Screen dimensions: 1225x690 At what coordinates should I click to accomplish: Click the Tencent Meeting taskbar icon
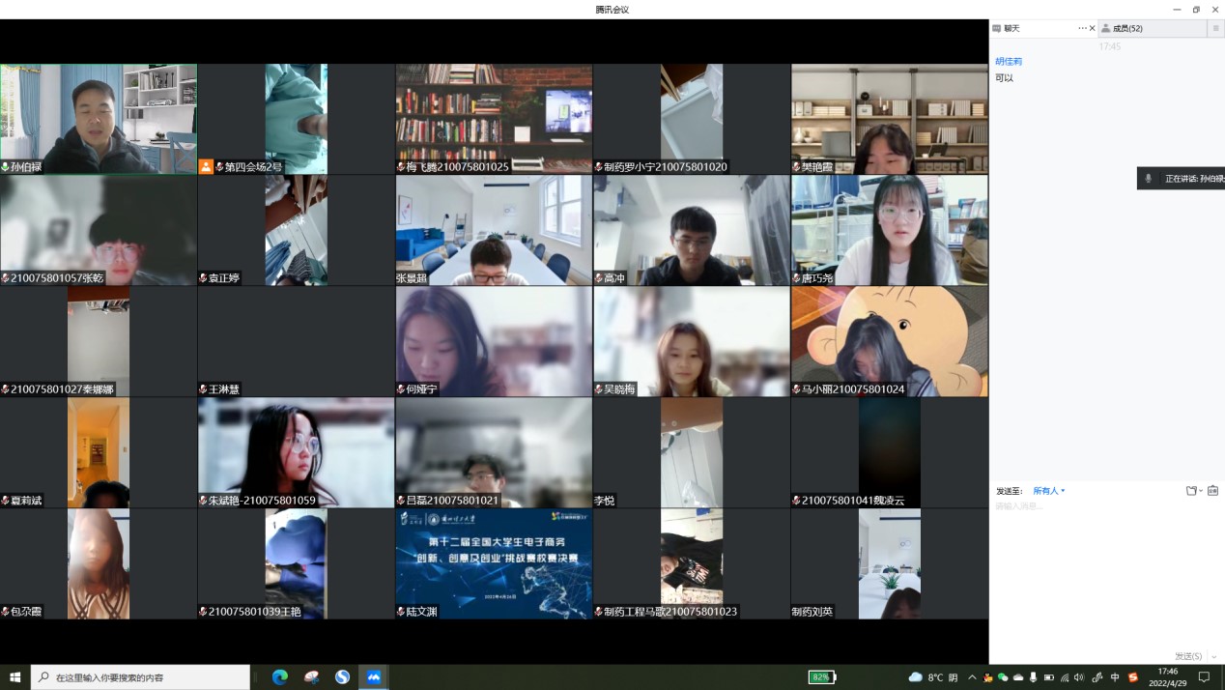[x=373, y=677]
